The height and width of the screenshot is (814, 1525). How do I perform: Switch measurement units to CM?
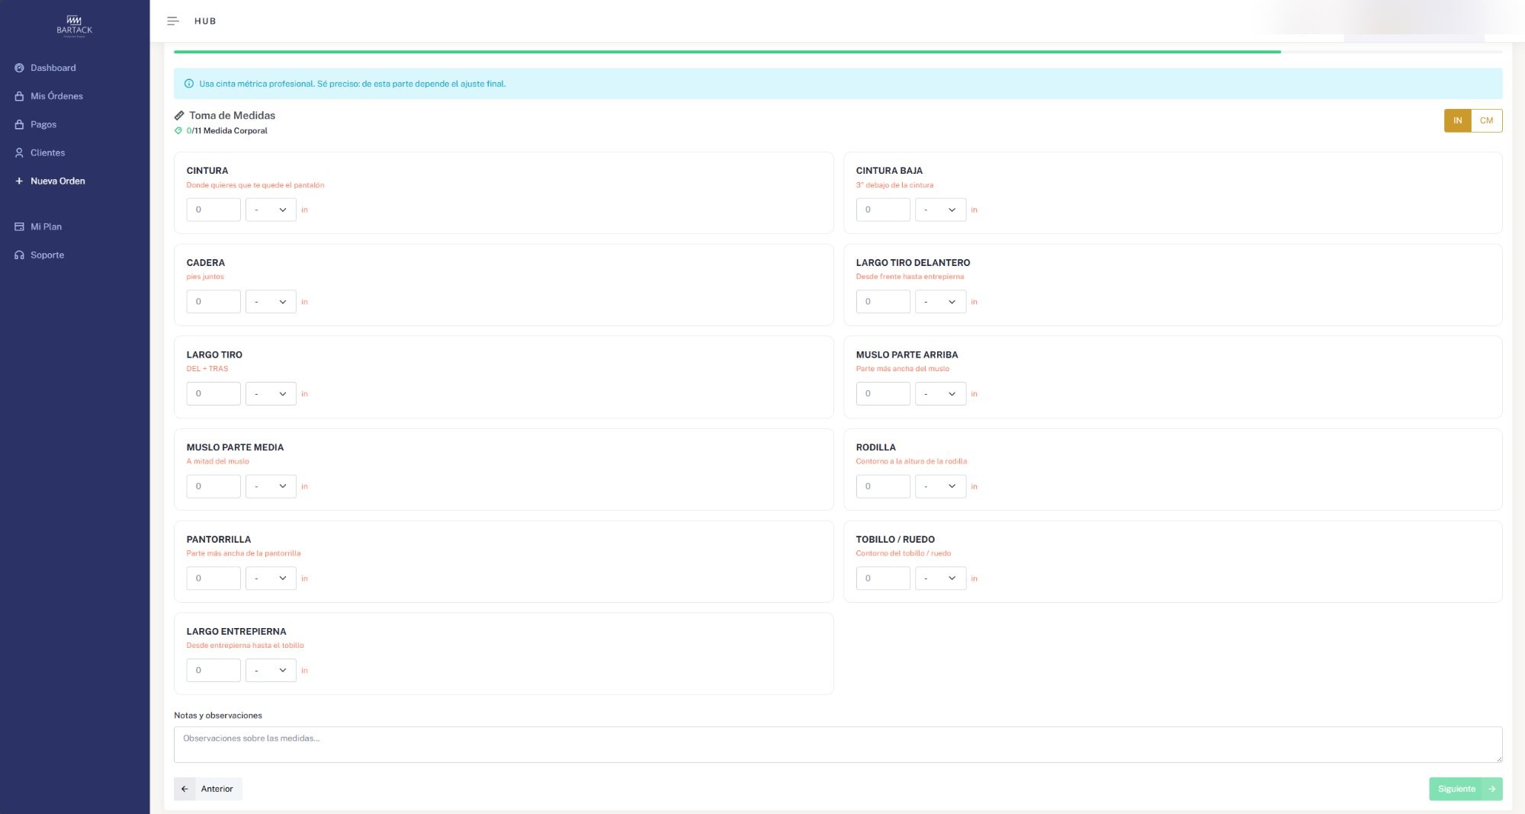click(1486, 120)
